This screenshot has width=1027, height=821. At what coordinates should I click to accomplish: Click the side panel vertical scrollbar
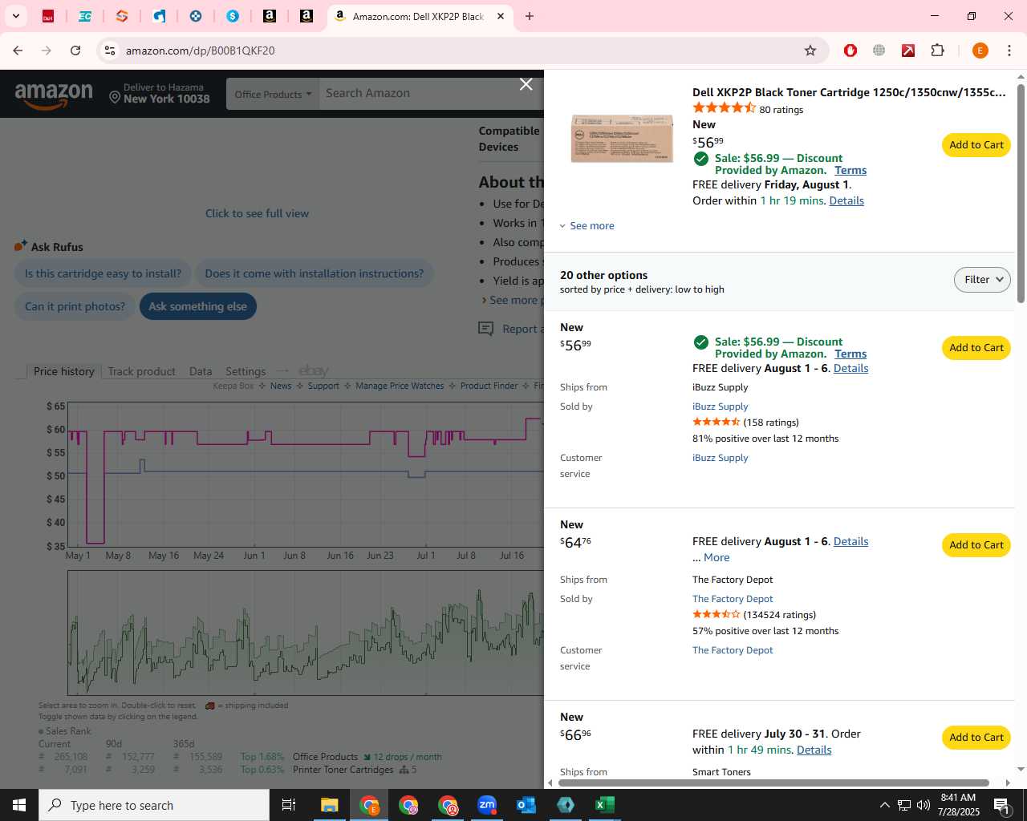tap(1021, 192)
